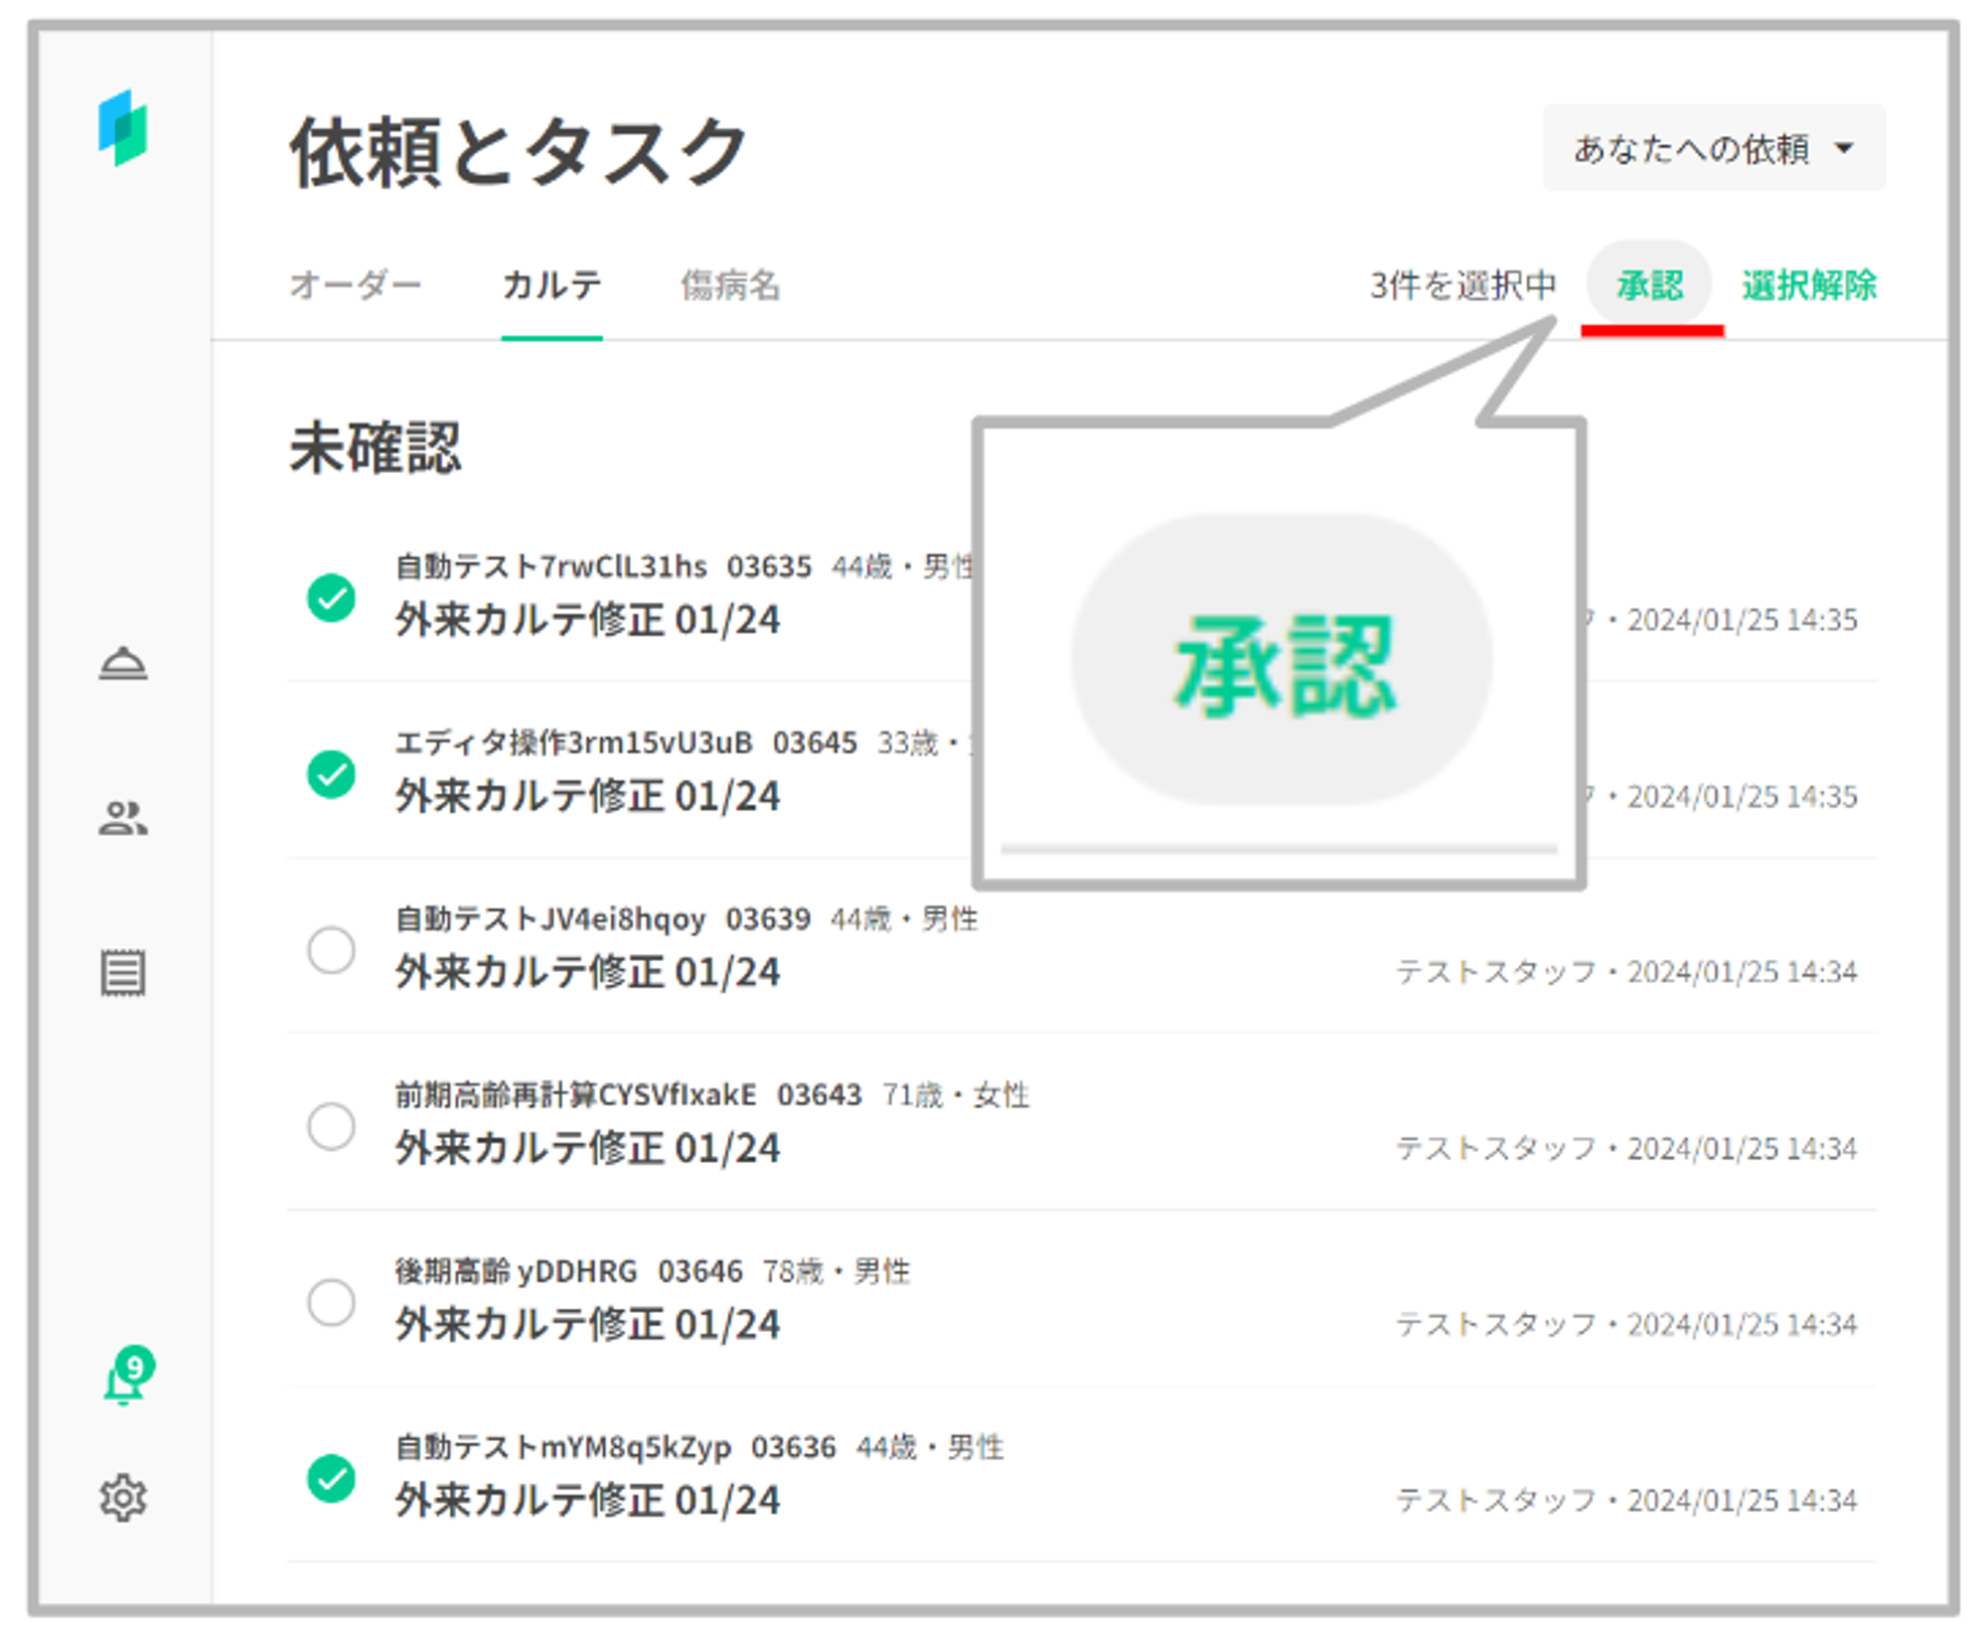This screenshot has height=1642, width=1987.
Task: Uncheck 自動テストmYM8q5kZyp green checkmark
Action: (x=331, y=1478)
